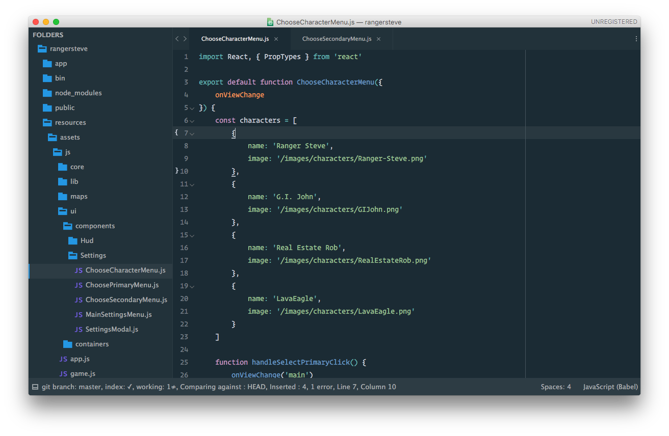Click the file icon in window title
The width and height of the screenshot is (669, 436).
coord(270,22)
